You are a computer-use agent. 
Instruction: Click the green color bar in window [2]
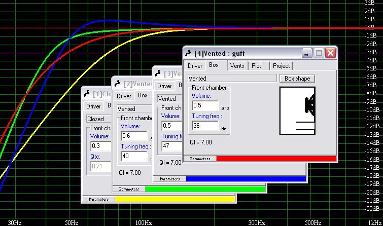click(x=205, y=189)
